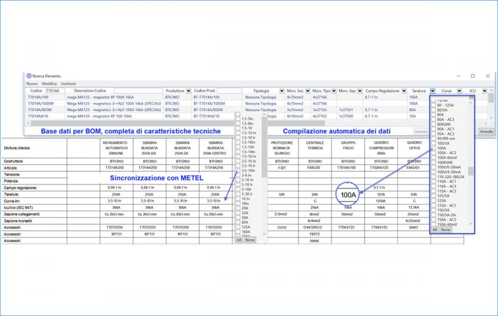Open the Tipologia filter dropdown
The width and height of the screenshot is (498, 316).
point(282,91)
